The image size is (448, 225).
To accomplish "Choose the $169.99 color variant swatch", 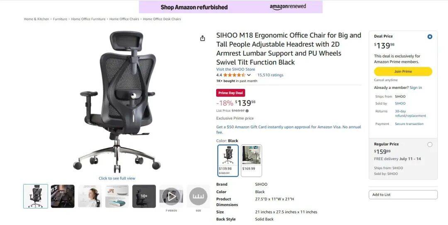I will (251, 160).
